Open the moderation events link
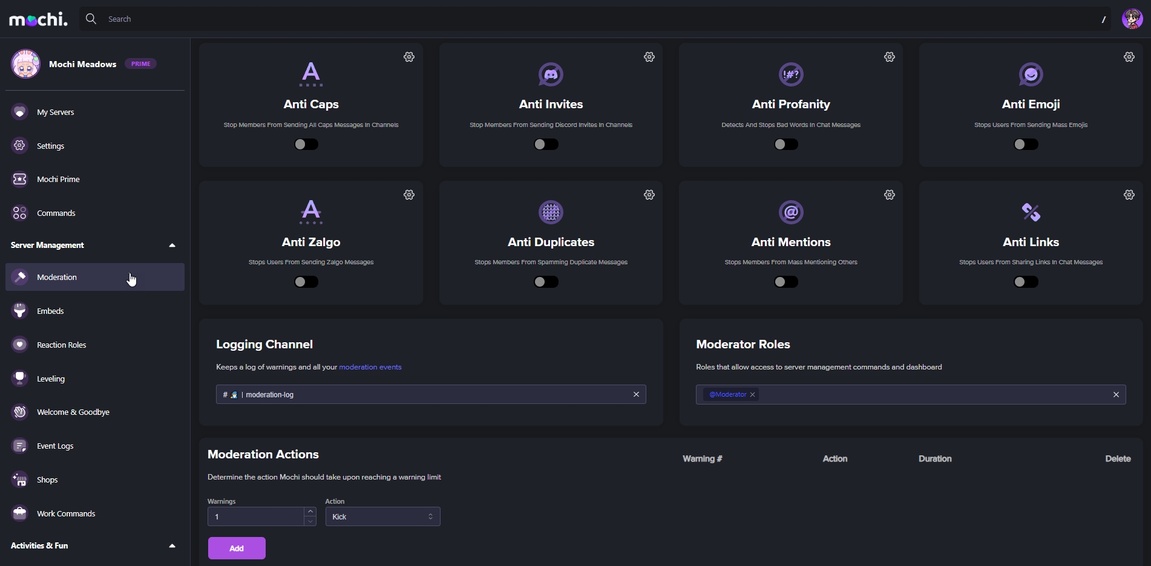Image resolution: width=1151 pixels, height=566 pixels. coord(370,367)
